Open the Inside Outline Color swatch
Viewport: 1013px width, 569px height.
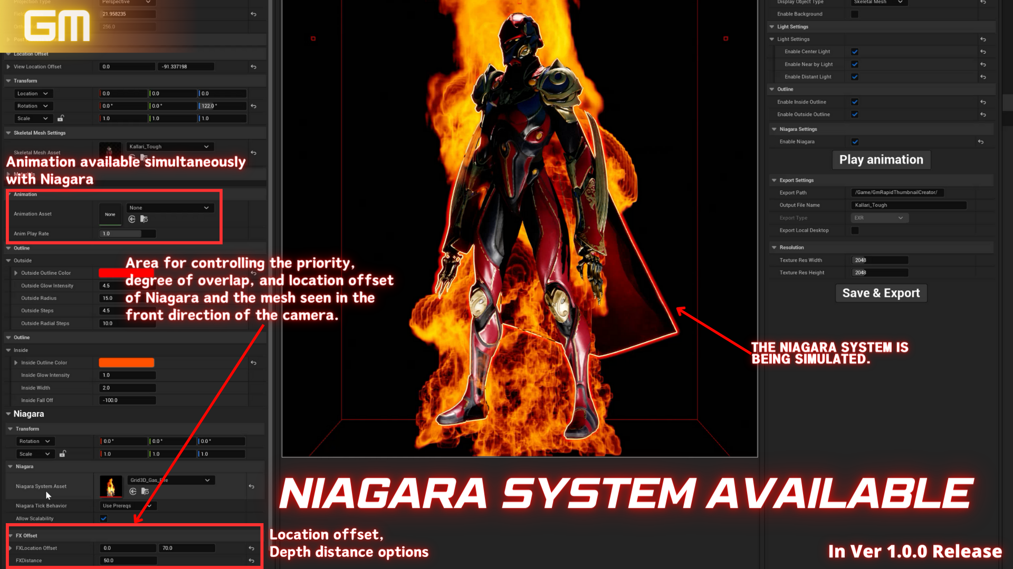(x=127, y=362)
